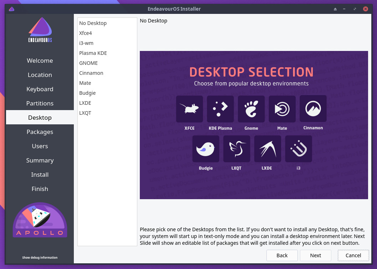Image resolution: width=377 pixels, height=269 pixels.
Task: Maximize the installer window
Action: pyautogui.click(x=355, y=9)
